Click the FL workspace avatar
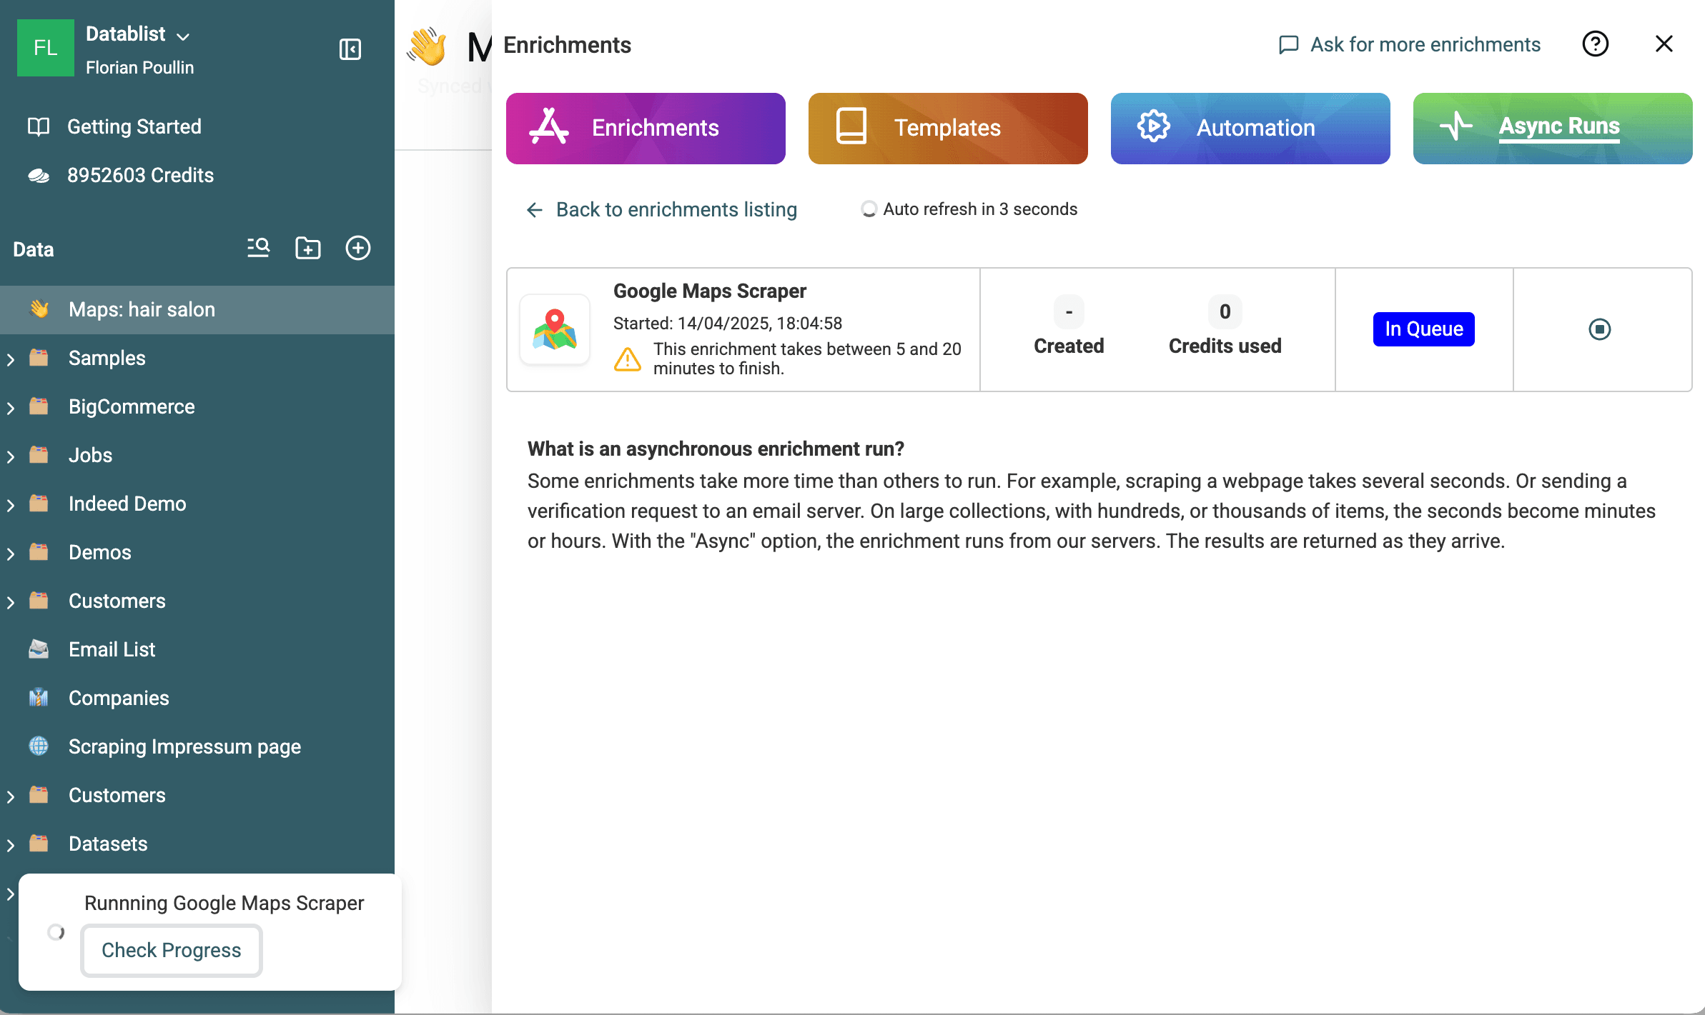Image resolution: width=1705 pixels, height=1015 pixels. pyautogui.click(x=46, y=48)
